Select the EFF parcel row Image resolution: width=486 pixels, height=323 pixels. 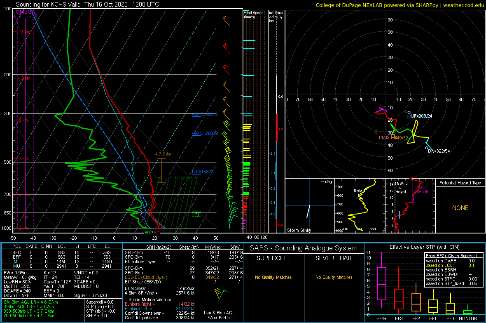[x=62, y=257]
